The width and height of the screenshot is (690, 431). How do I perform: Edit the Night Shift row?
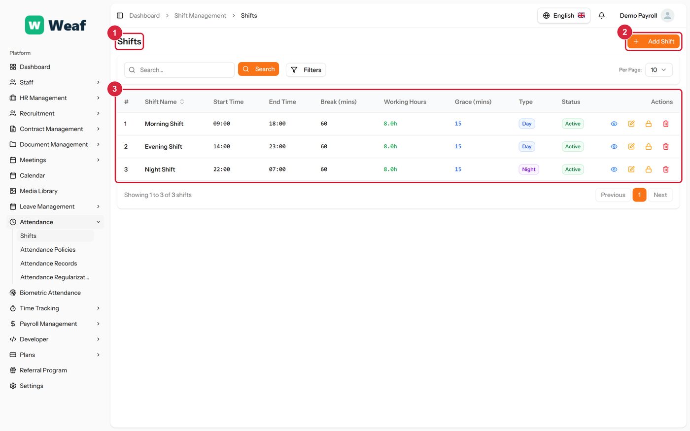[631, 169]
